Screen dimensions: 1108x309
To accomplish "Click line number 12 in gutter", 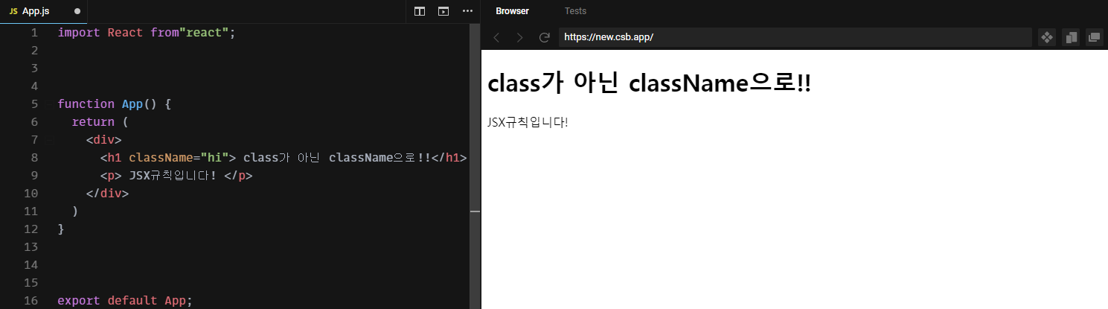I will point(31,229).
